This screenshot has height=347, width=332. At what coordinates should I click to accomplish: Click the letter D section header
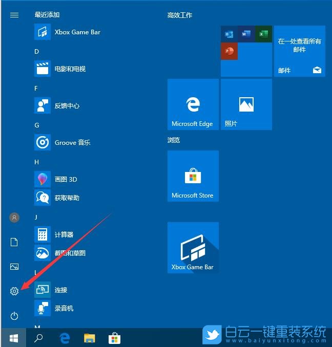(x=36, y=52)
